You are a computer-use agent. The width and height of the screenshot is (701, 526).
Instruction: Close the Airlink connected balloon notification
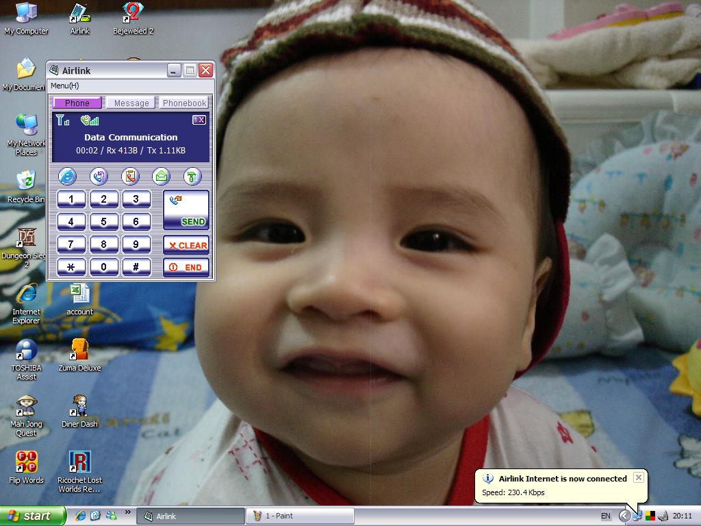coord(639,477)
